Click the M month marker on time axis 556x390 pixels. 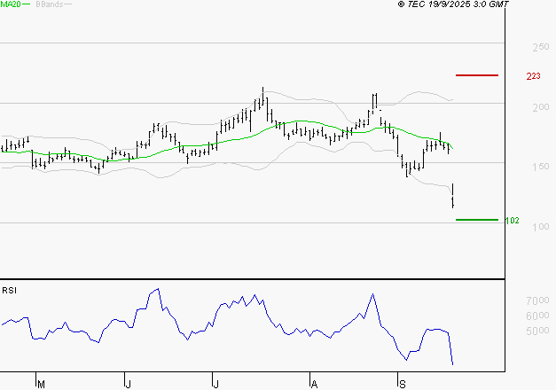(41, 385)
